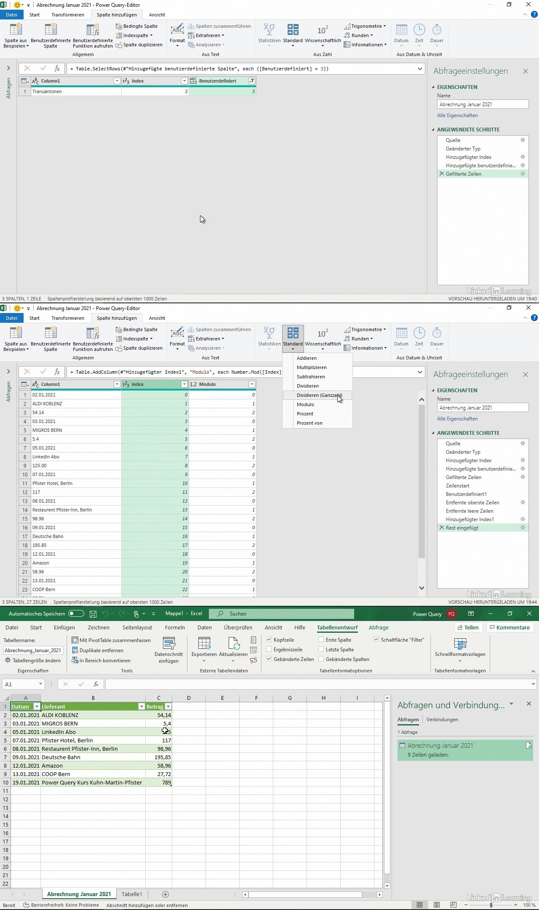Toggle Automatisches Speichern switch

click(76, 613)
